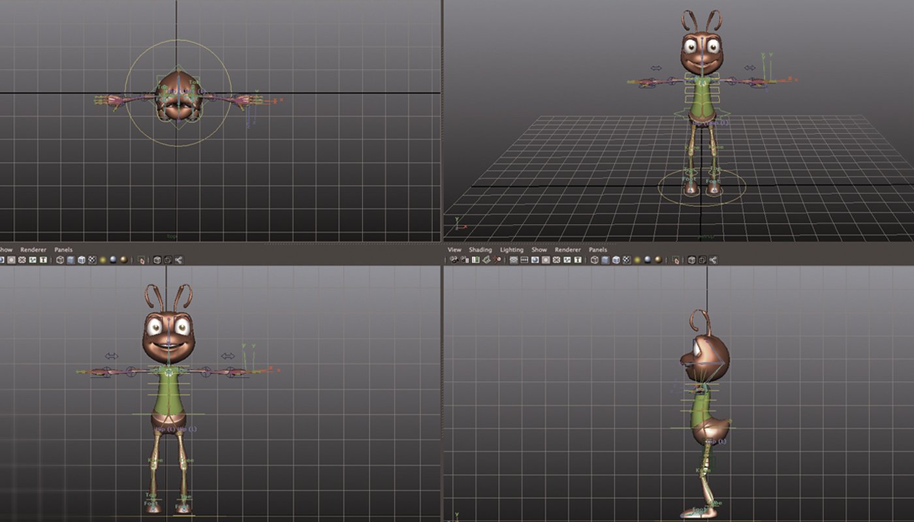Enable wireframe shading in the side view toolbar
The width and height of the screenshot is (914, 522).
click(594, 260)
